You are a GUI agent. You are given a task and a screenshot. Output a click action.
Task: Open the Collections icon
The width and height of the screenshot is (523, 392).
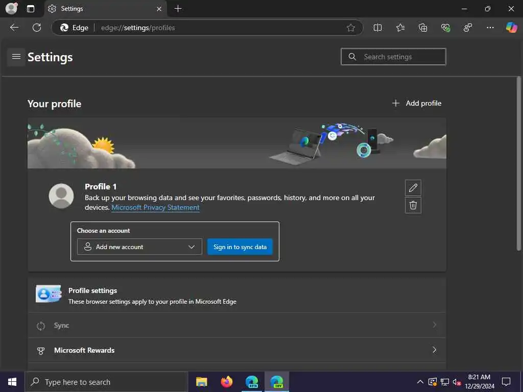[x=422, y=28]
